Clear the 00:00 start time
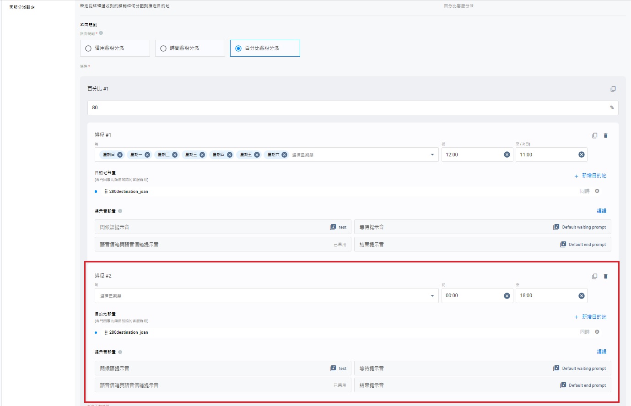Screen dimensions: 631x406 pos(507,296)
